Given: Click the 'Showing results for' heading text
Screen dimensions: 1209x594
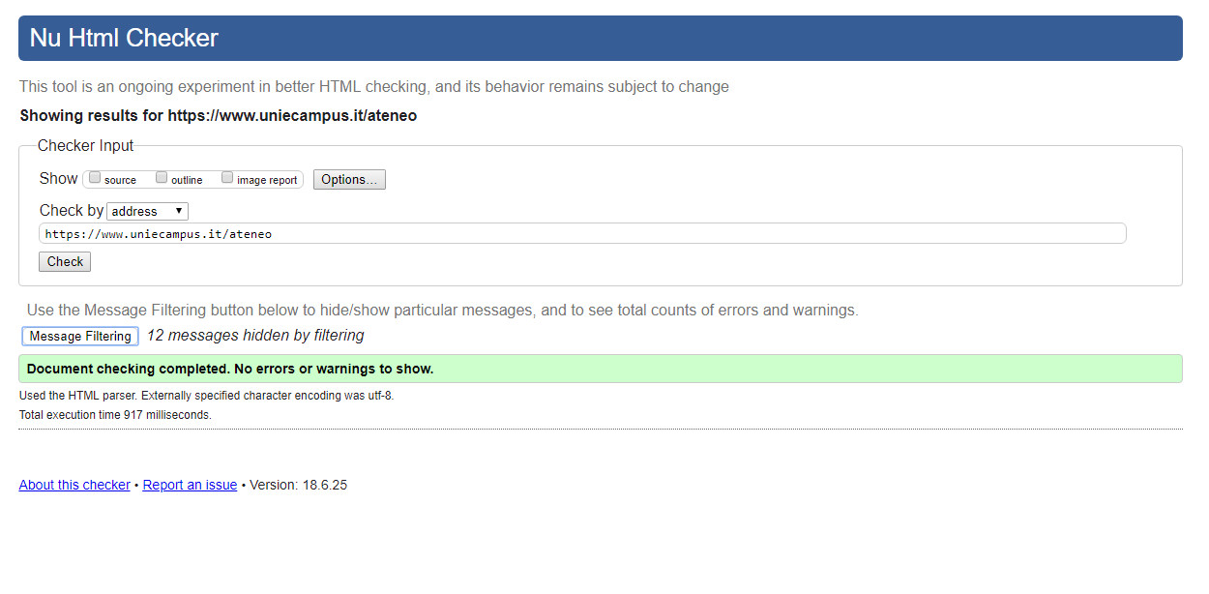Looking at the screenshot, I should point(219,116).
